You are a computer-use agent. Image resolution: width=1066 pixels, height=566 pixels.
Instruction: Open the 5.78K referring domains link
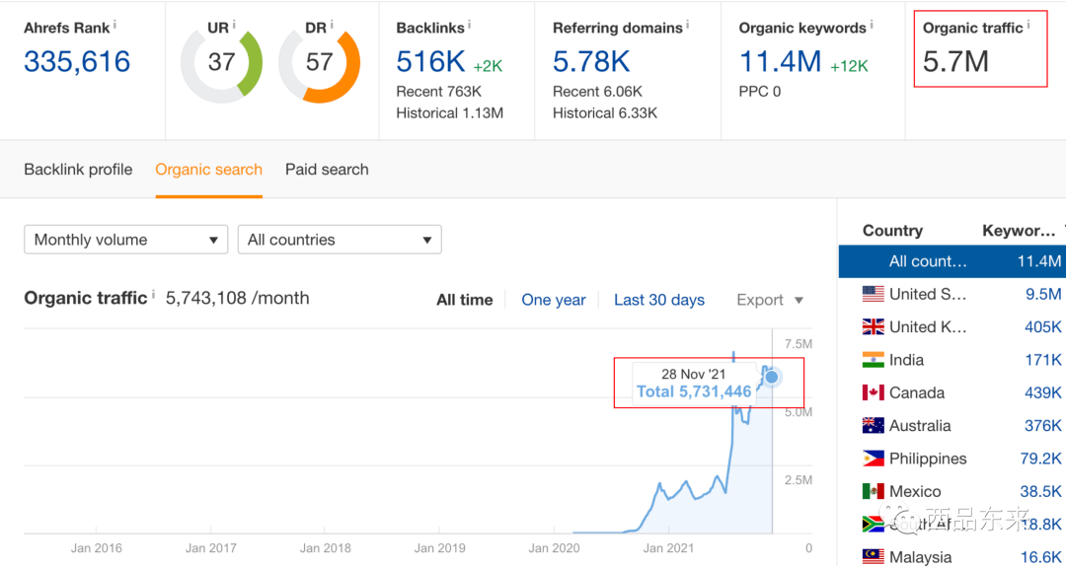coord(591,62)
